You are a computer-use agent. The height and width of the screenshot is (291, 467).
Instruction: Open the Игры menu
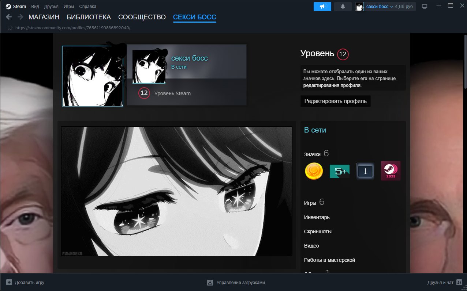68,7
